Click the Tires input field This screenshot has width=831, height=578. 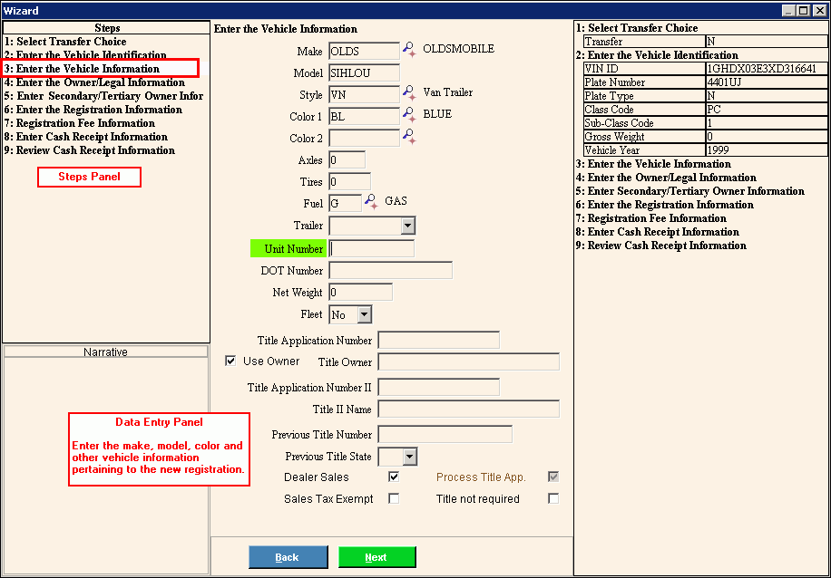click(349, 181)
